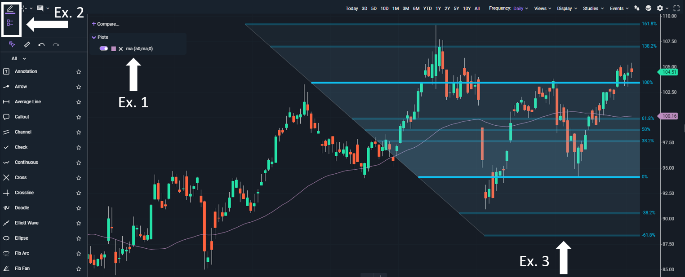Open the All drawing filter dropdown
Image resolution: width=685 pixels, height=277 pixels.
(x=18, y=58)
